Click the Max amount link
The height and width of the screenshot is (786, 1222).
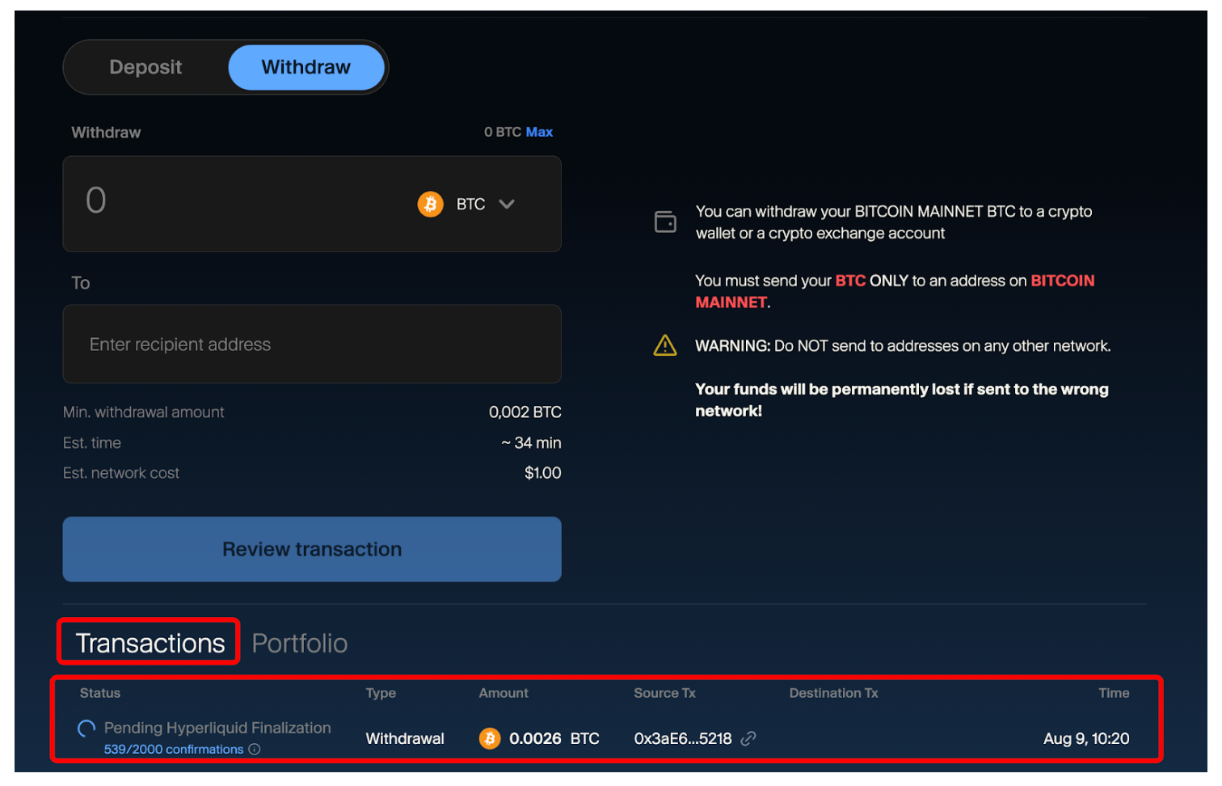coord(539,132)
